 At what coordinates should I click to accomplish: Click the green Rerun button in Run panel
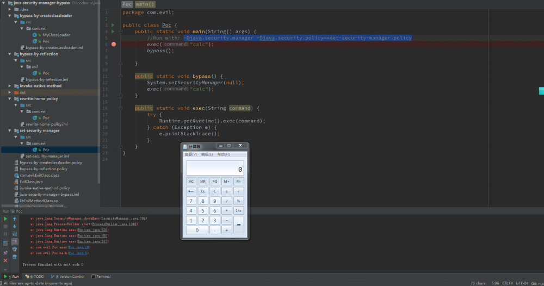(x=5, y=219)
